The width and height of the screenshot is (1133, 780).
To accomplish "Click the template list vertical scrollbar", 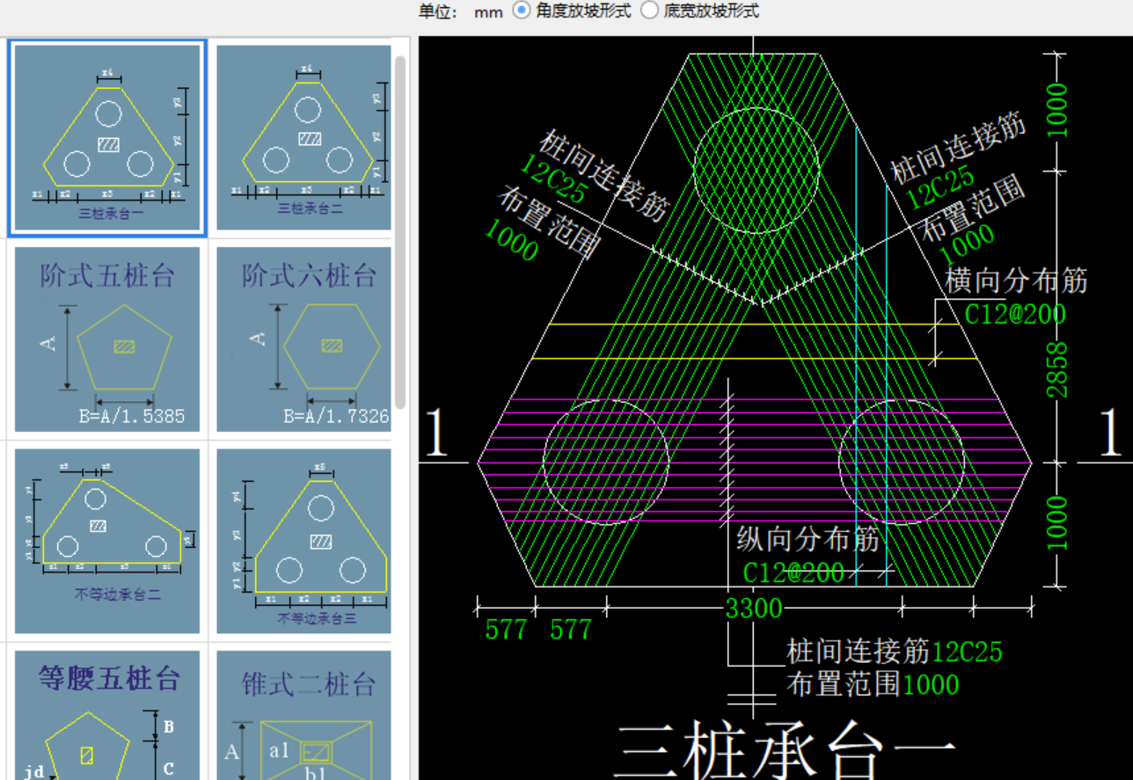I will click(x=400, y=231).
